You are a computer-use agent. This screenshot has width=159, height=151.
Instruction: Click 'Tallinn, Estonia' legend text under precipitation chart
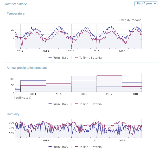tap(91, 104)
